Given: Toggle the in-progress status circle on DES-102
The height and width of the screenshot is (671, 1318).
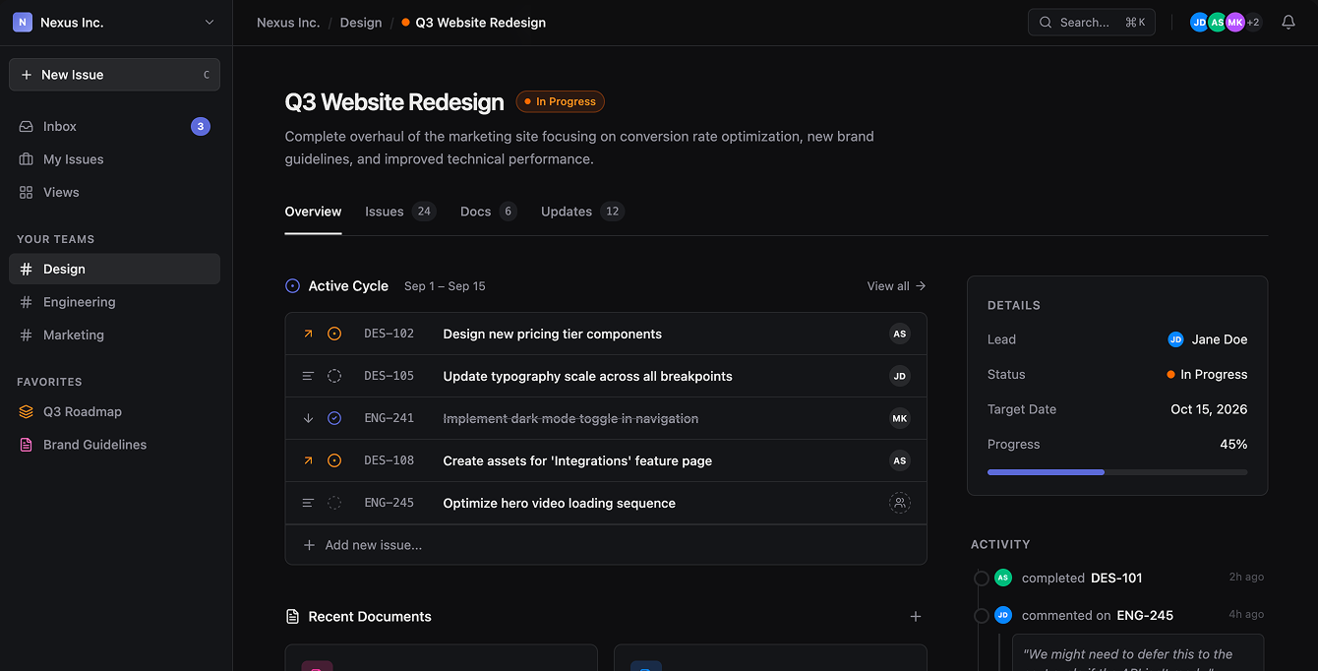Looking at the screenshot, I should [x=334, y=335].
